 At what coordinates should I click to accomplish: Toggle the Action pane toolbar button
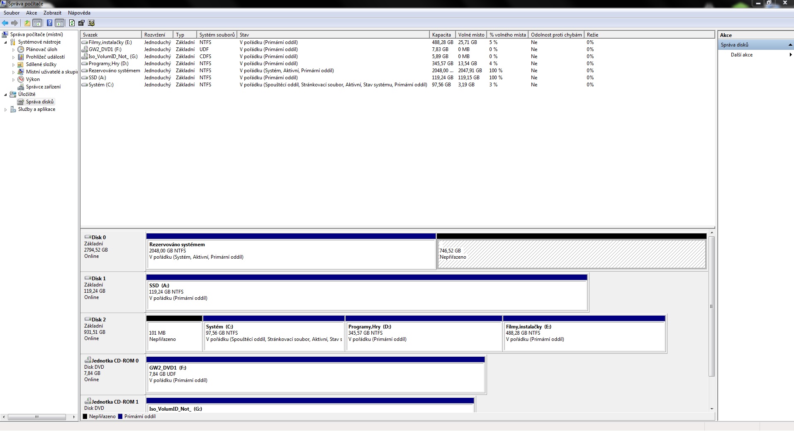coord(60,23)
